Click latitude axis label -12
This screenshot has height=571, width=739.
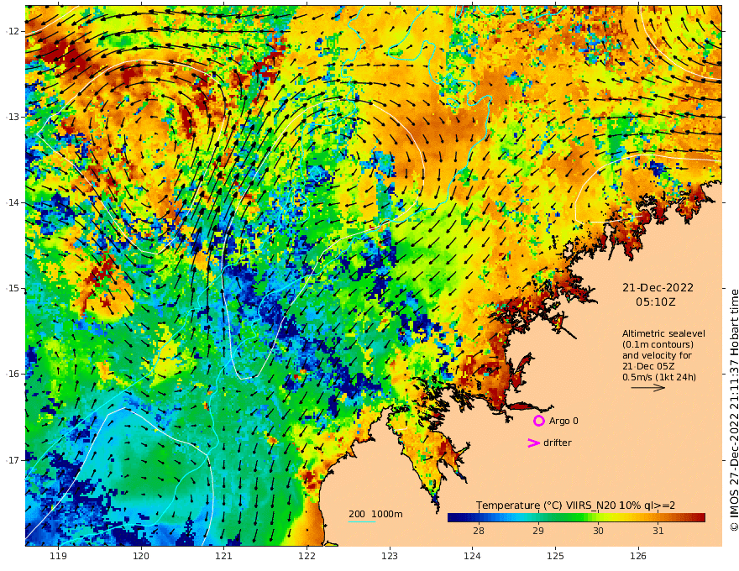13,31
